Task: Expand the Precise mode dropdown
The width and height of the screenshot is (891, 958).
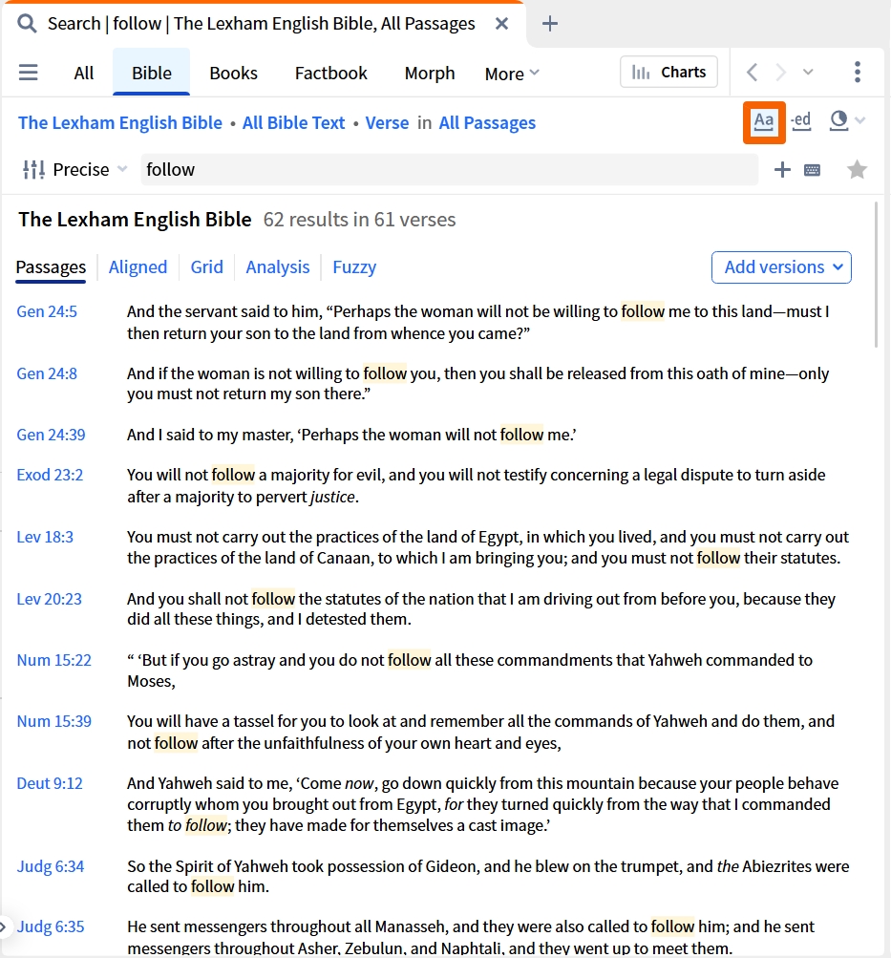Action: click(91, 170)
